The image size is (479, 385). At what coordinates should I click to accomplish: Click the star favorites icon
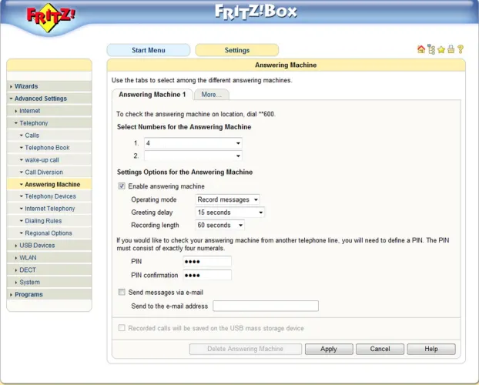(x=441, y=49)
